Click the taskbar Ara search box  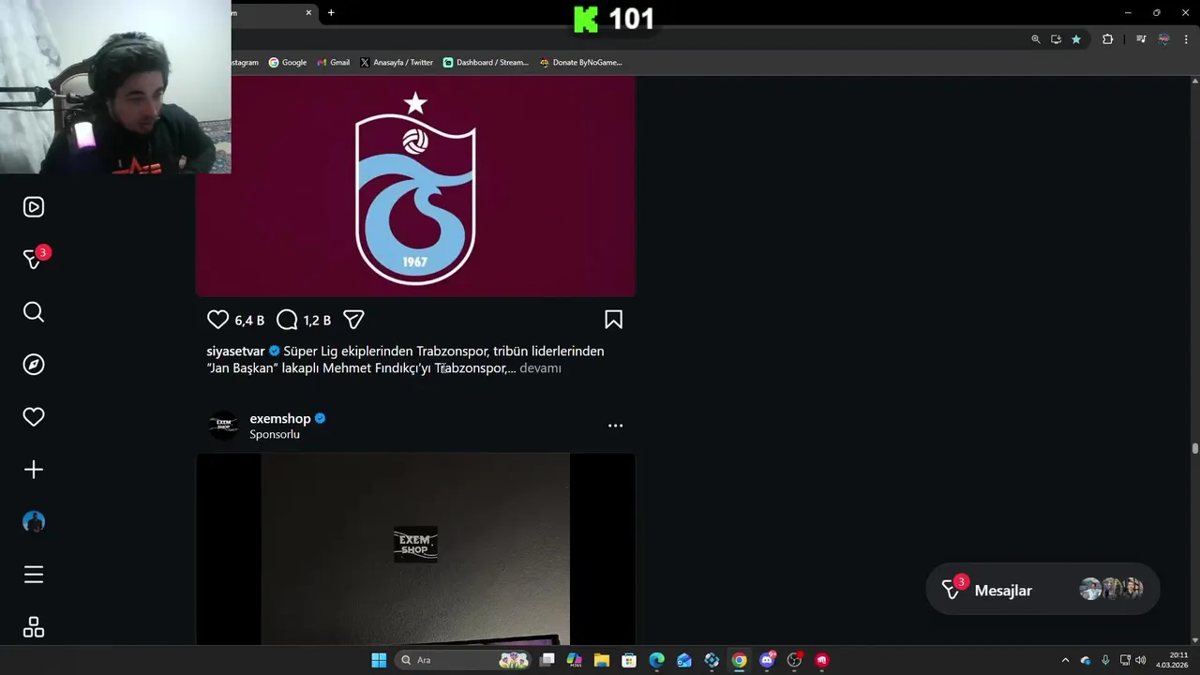pos(464,660)
